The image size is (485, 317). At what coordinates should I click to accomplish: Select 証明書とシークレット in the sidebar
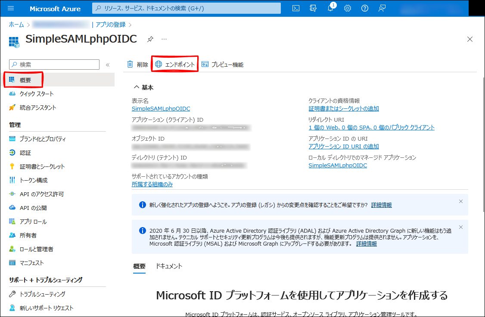coord(42,166)
